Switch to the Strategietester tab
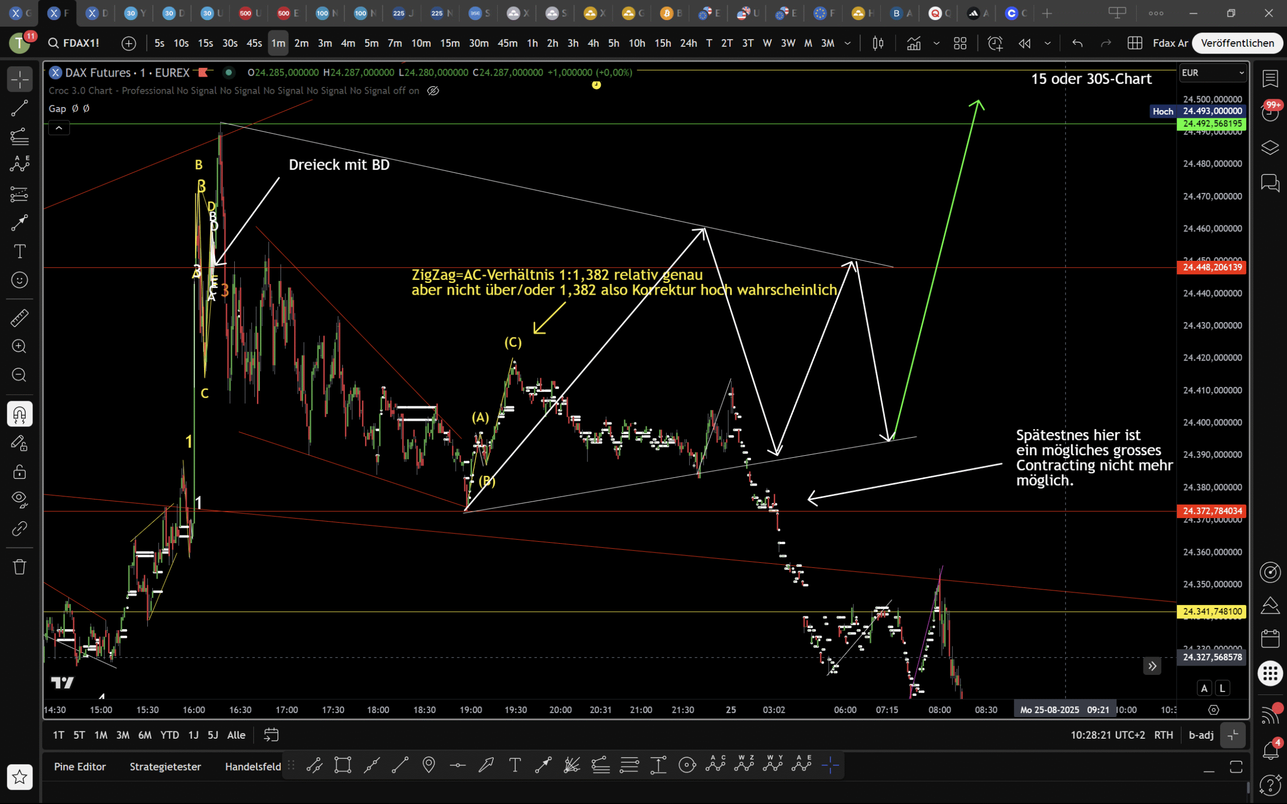This screenshot has width=1287, height=804. click(x=165, y=766)
